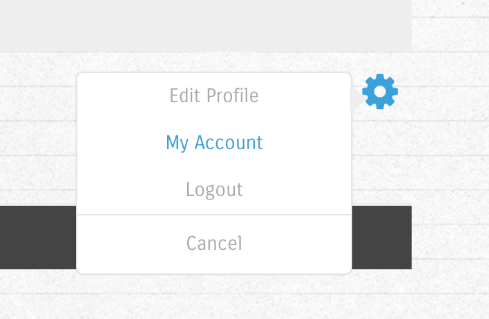The image size is (489, 319).
Task: Click the divider line above Cancel
Action: pos(214,215)
